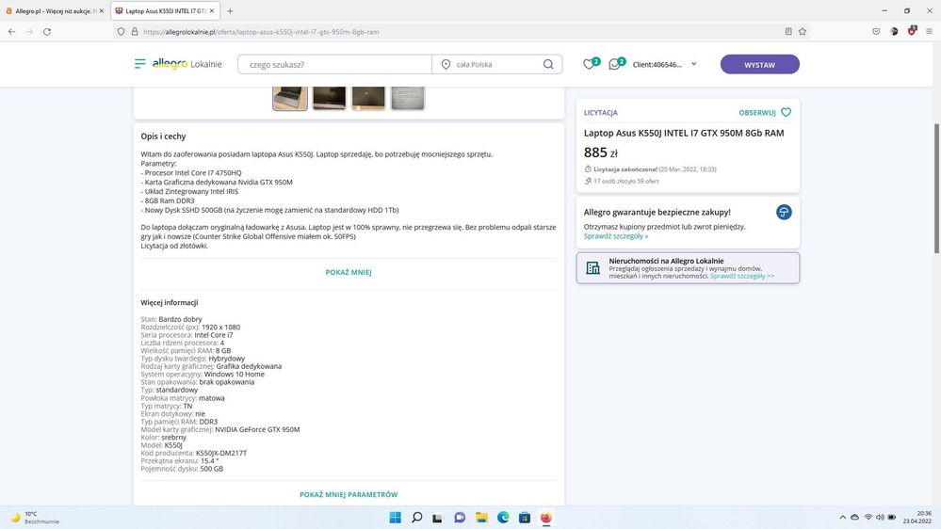Click the Allegro Lokalnie logo
This screenshot has height=529, width=941.
coord(187,64)
